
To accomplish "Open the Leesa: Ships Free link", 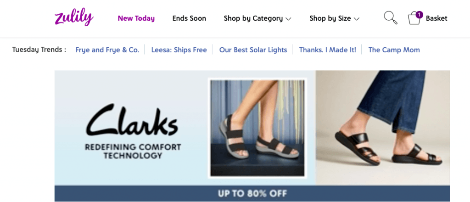I will coord(179,50).
